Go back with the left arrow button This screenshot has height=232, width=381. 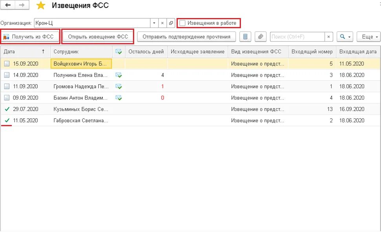click(x=8, y=5)
